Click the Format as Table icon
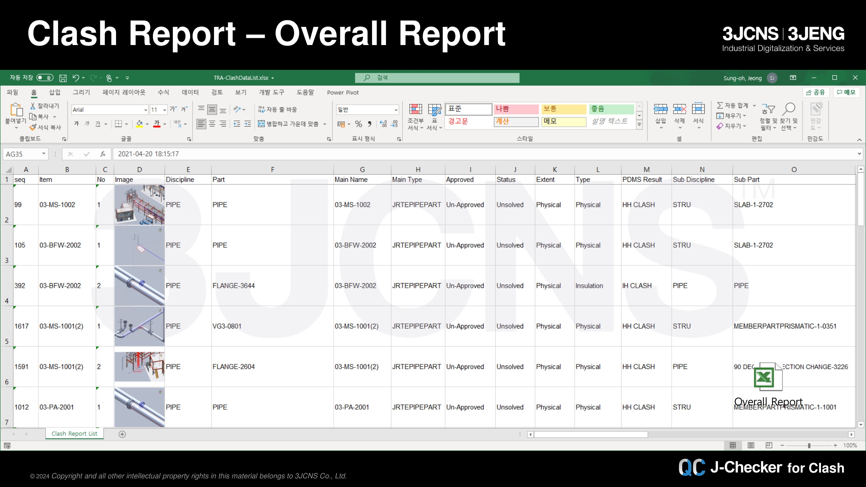866x487 pixels. click(434, 110)
